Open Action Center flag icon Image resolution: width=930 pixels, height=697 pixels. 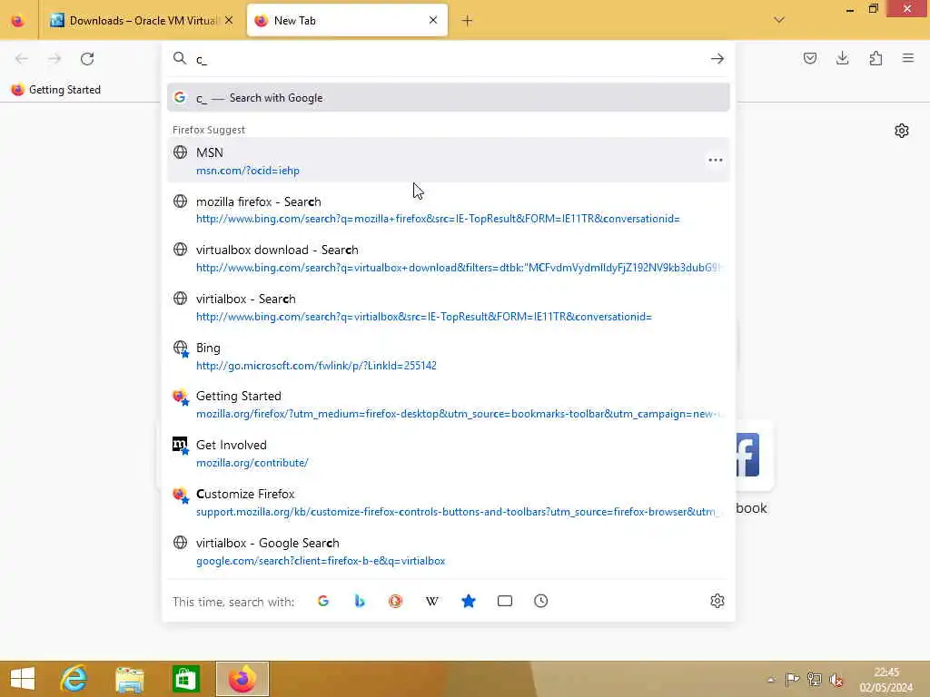(792, 680)
